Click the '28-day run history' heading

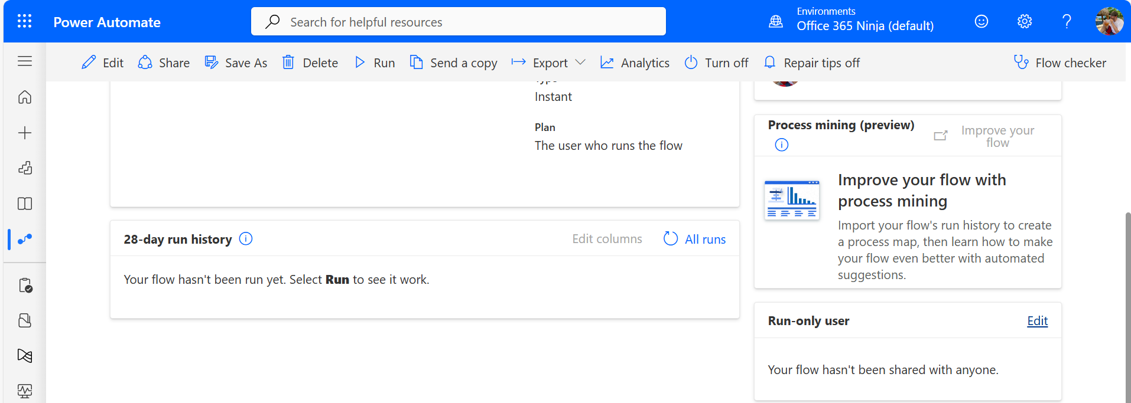pyautogui.click(x=178, y=240)
